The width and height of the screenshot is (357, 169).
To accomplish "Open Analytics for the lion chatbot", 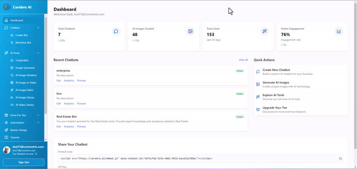I will [x=69, y=104].
